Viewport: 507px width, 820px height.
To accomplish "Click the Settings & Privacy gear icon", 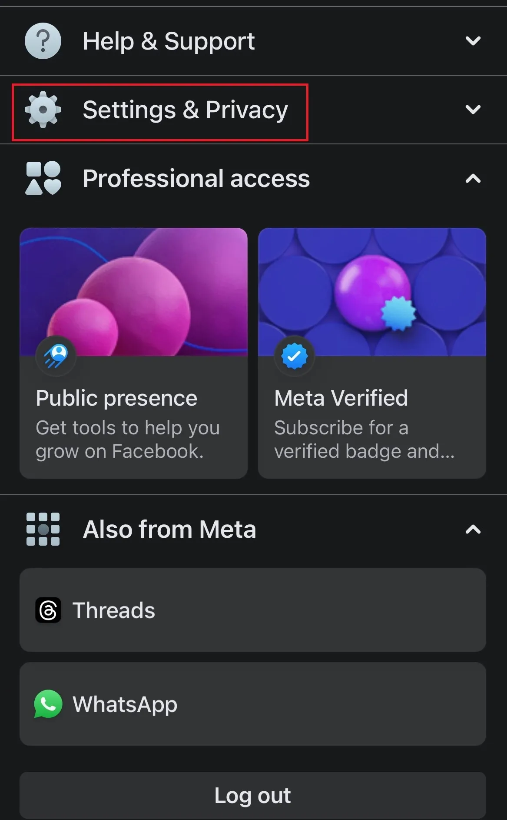I will 43,110.
